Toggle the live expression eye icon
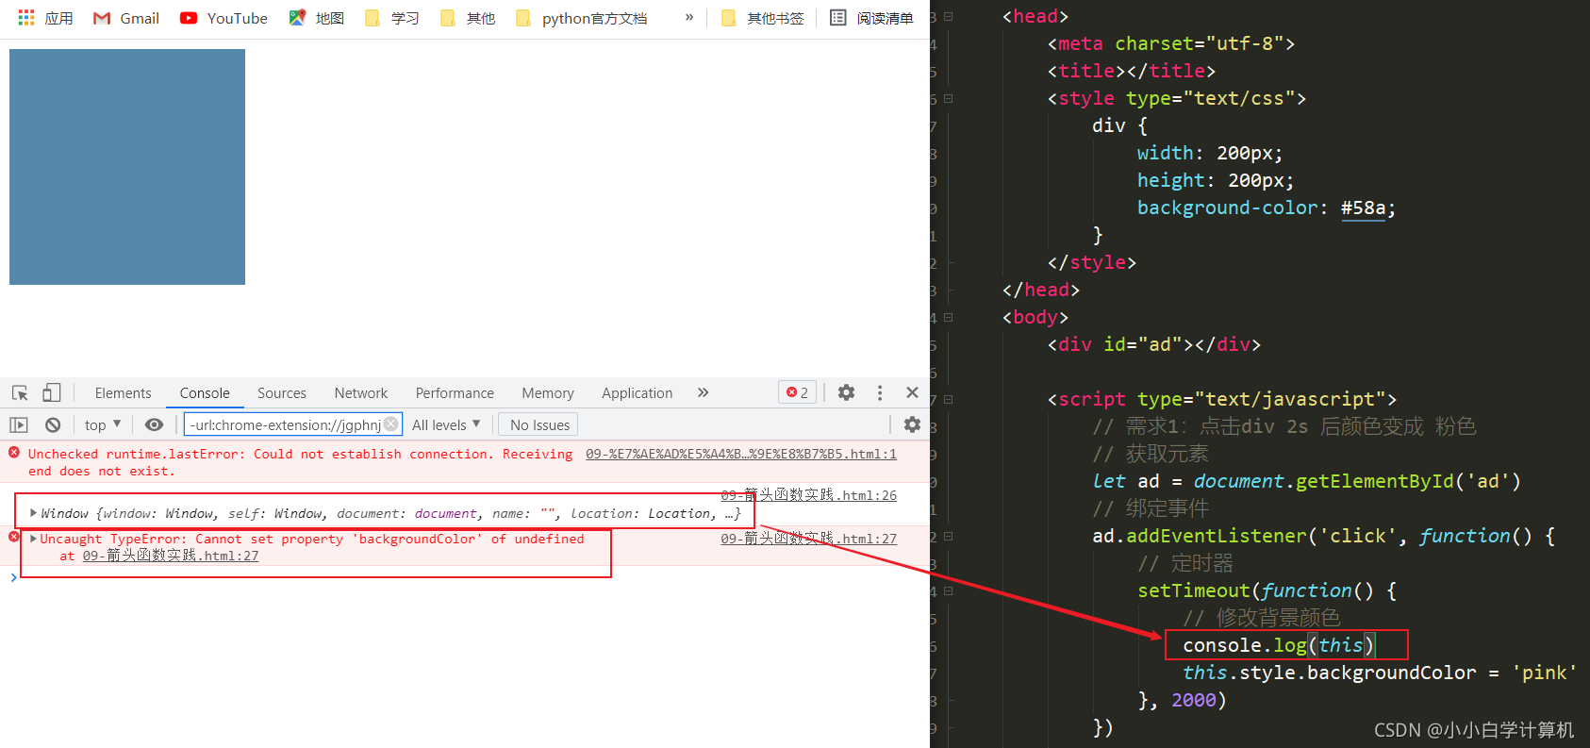The height and width of the screenshot is (748, 1590). point(155,424)
